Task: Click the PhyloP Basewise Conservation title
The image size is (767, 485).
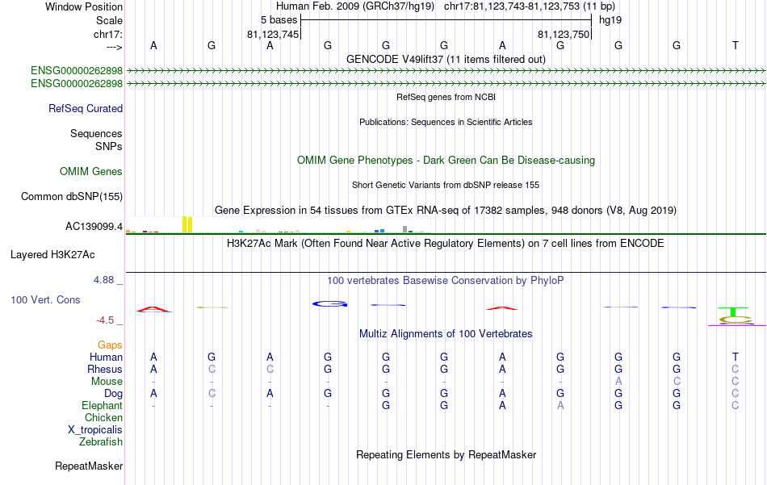Action: (x=446, y=281)
